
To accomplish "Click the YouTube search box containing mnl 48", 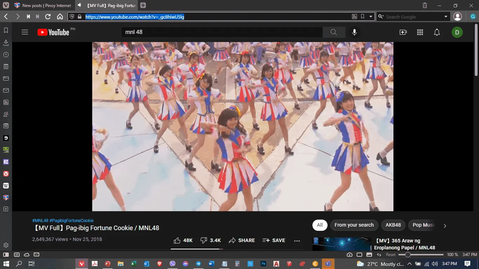I will click(222, 32).
